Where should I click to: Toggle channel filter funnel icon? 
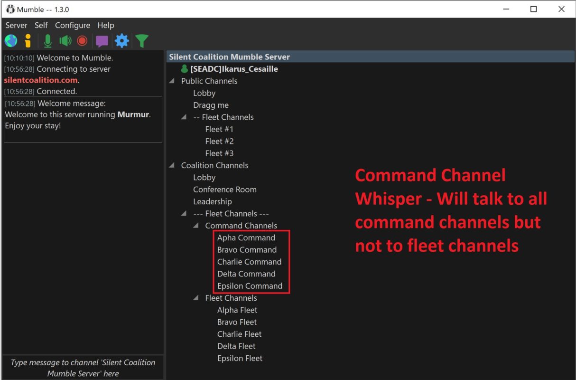tap(142, 41)
